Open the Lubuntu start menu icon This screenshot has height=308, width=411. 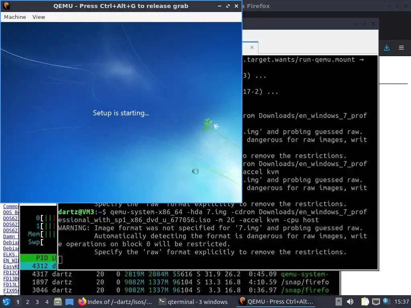coord(6,302)
